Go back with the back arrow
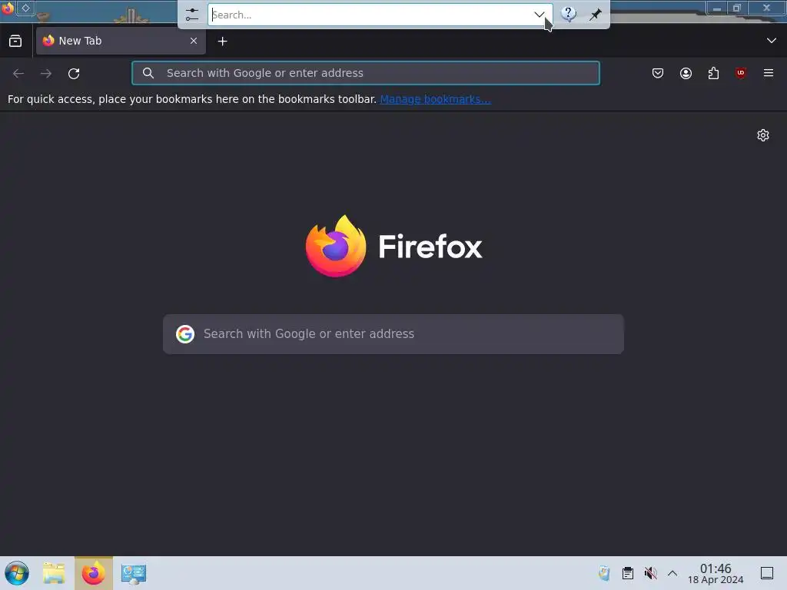 click(18, 73)
